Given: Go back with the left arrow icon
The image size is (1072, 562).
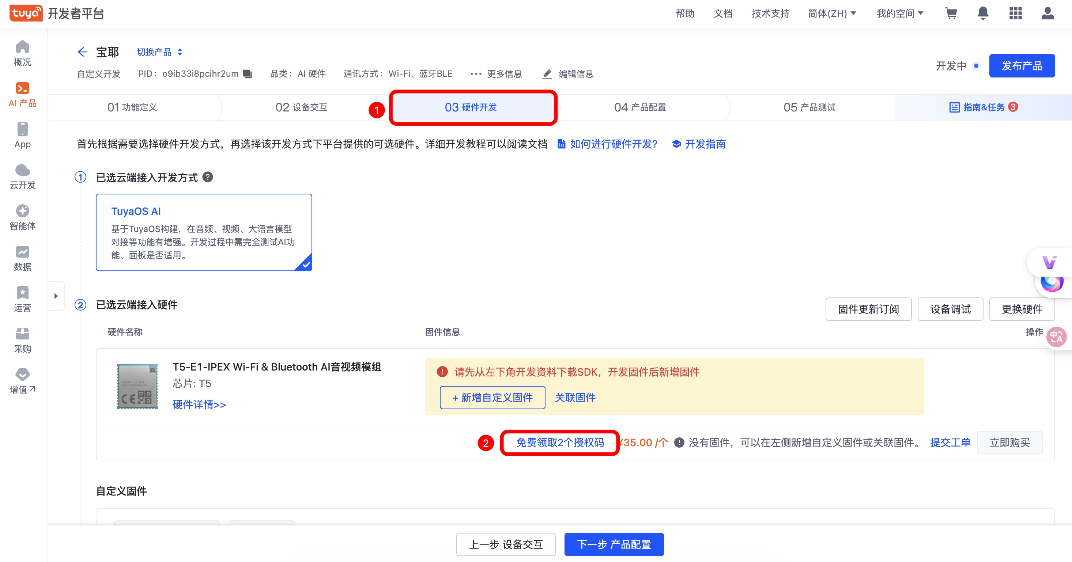Looking at the screenshot, I should tap(82, 52).
